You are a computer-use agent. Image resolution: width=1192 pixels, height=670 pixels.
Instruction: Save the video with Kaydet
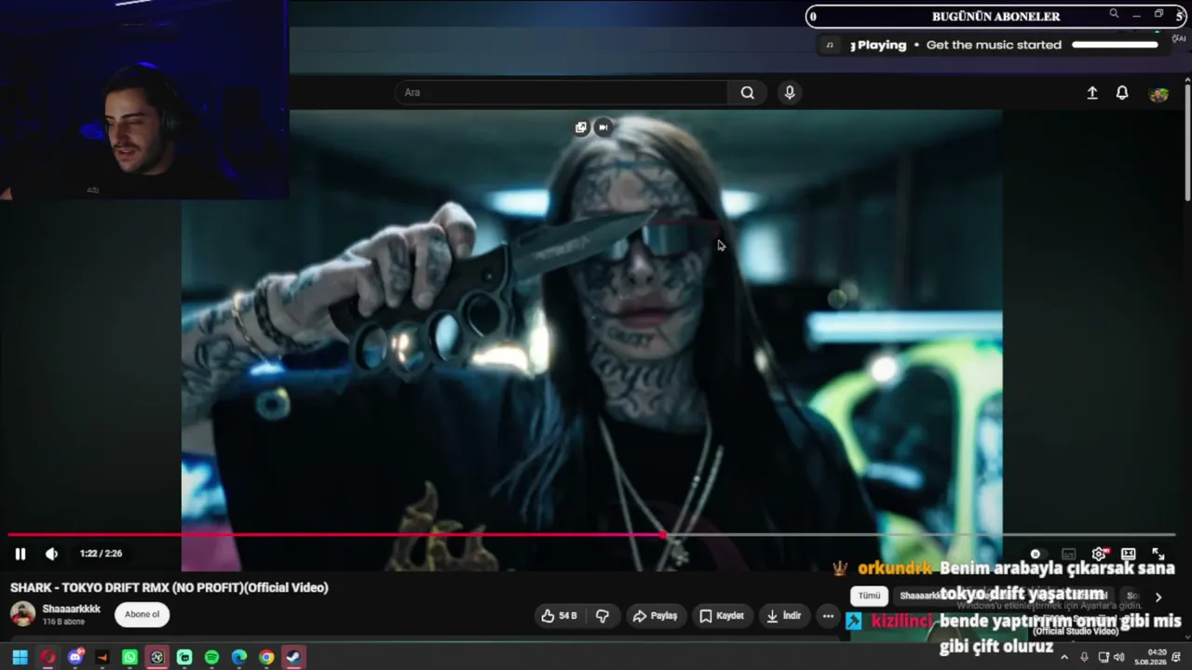tap(722, 616)
